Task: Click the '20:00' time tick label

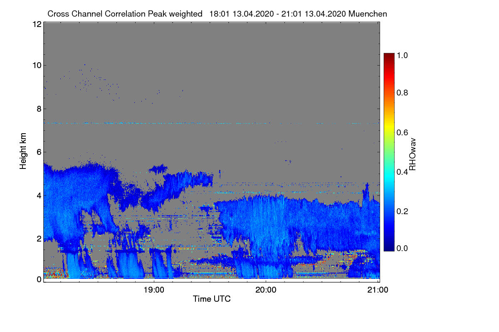Action: click(266, 290)
